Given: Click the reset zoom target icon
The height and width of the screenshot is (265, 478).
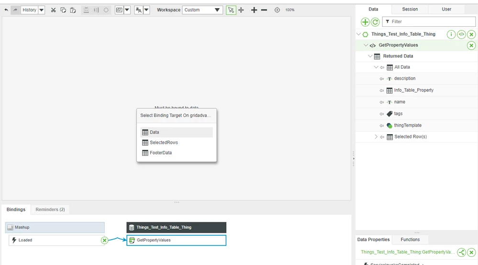Looking at the screenshot, I should [x=277, y=10].
